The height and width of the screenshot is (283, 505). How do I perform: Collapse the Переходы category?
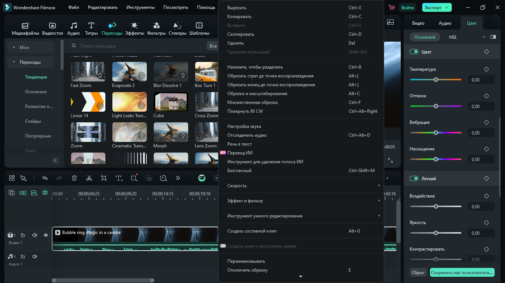14,62
